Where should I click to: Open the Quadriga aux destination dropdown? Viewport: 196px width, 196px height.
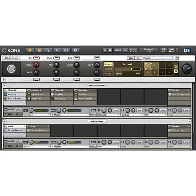132,115
